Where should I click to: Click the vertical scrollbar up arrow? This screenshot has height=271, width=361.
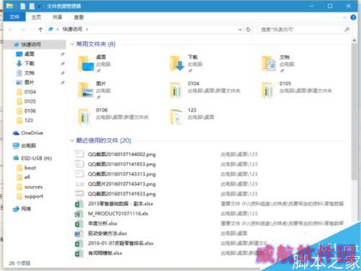click(354, 40)
